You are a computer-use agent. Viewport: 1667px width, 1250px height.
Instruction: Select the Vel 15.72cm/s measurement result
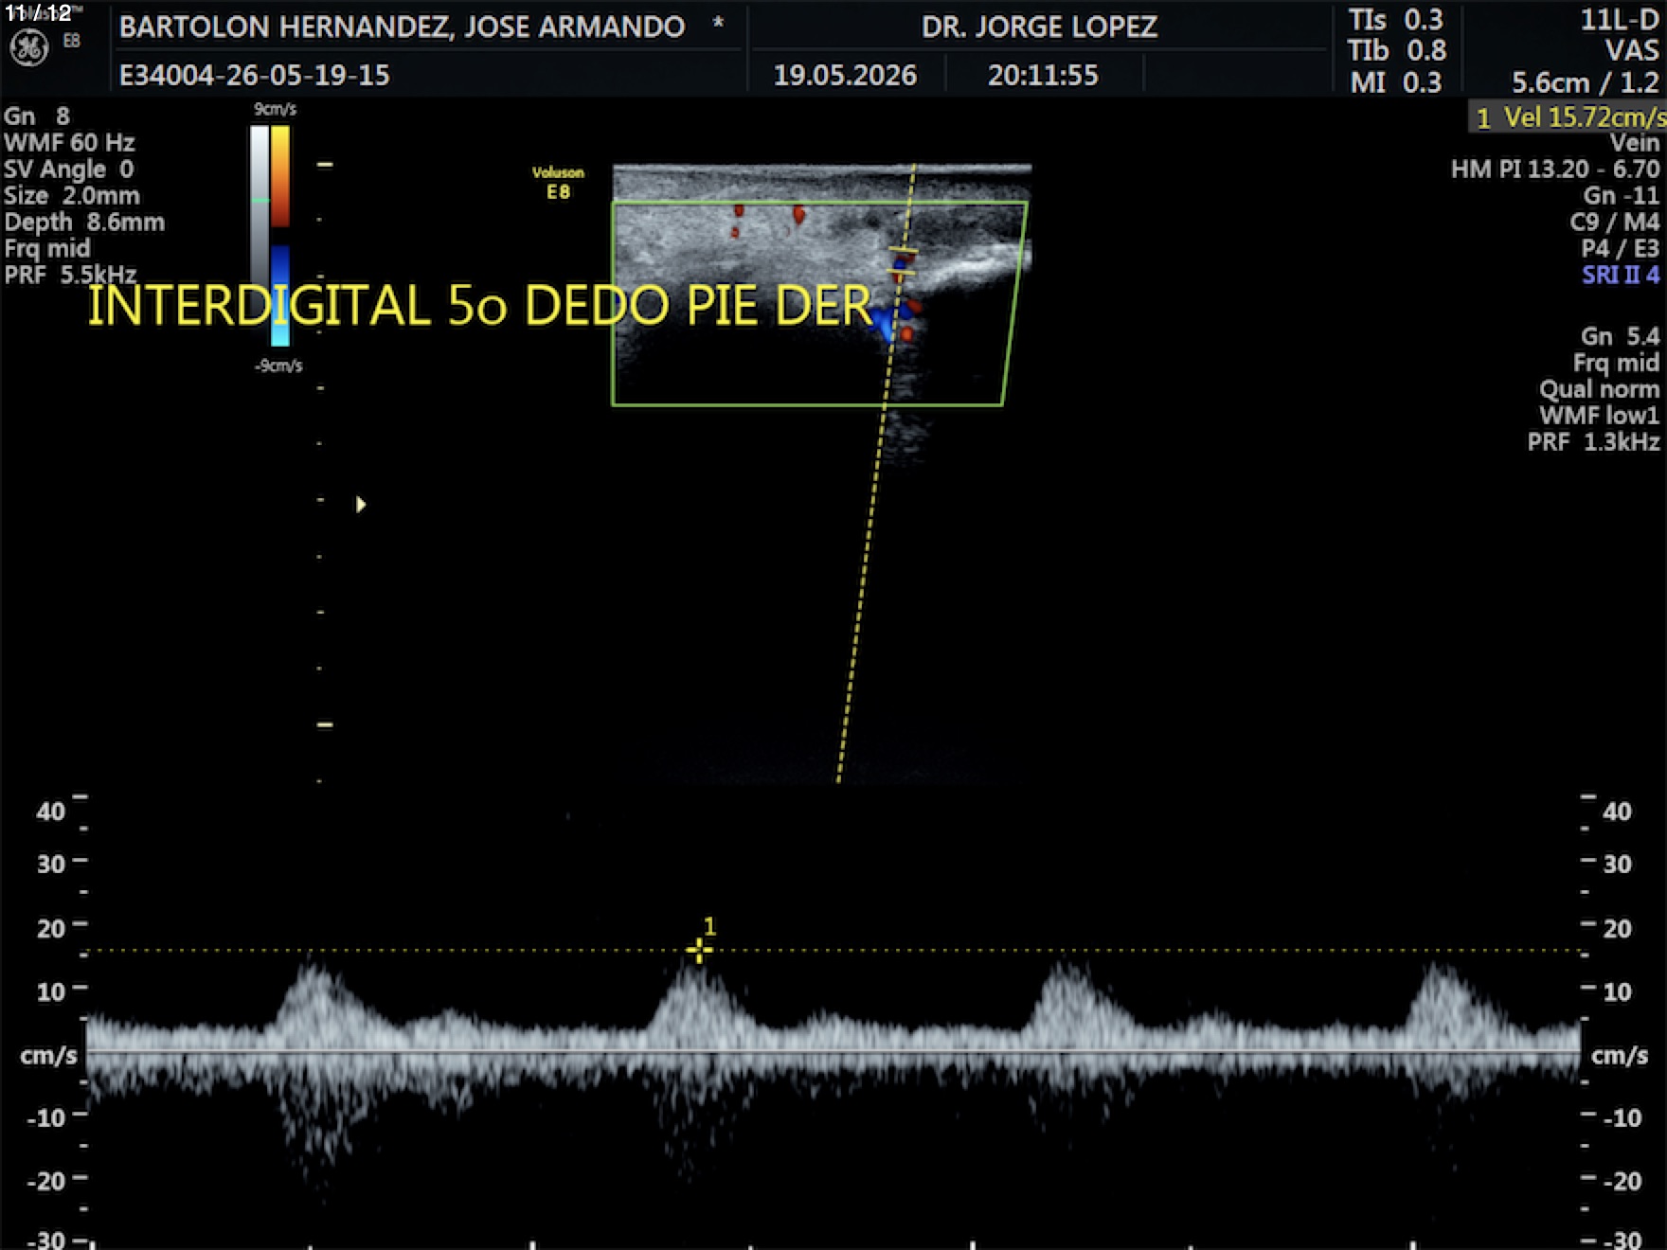click(1568, 117)
